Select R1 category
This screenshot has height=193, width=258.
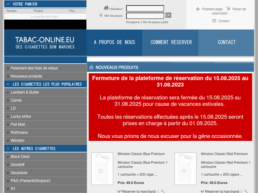[45, 189]
